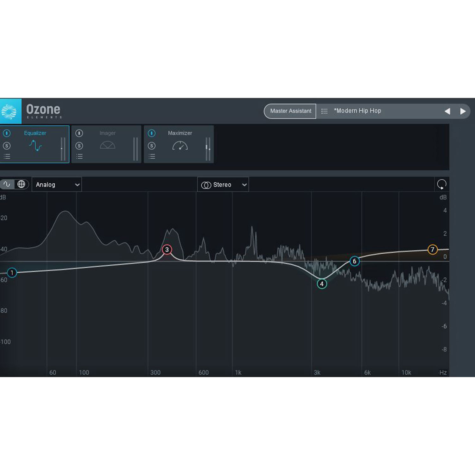Click the Maximizer options list icon
This screenshot has width=475, height=475.
tap(152, 156)
